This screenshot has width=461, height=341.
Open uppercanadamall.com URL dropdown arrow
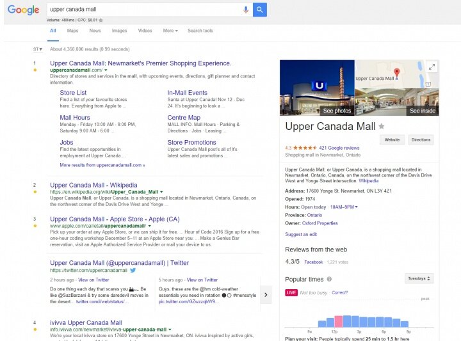click(x=106, y=70)
